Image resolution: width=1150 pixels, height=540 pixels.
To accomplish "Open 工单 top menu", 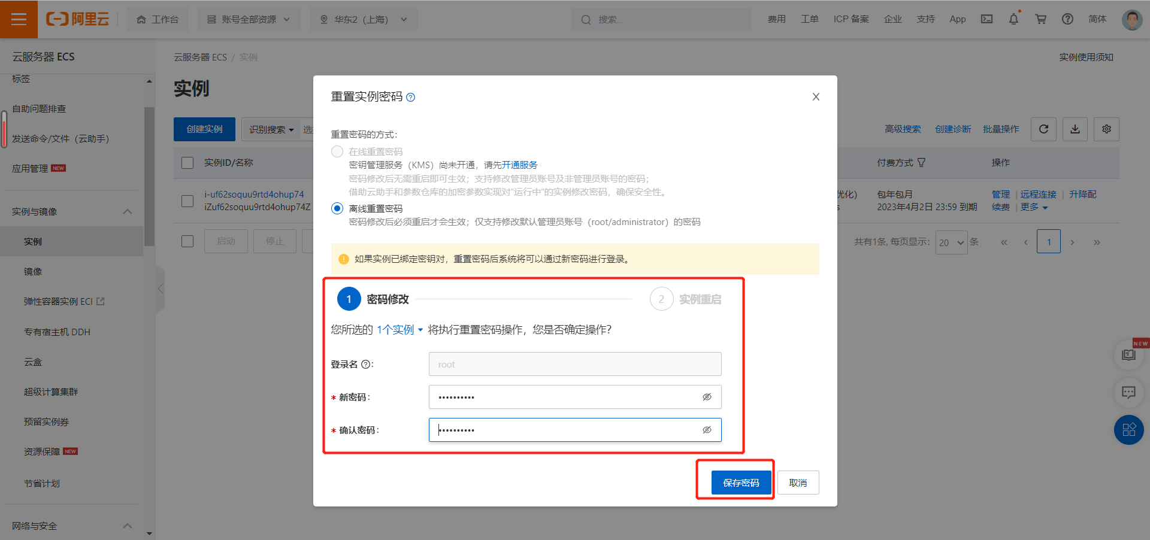I will 809,19.
